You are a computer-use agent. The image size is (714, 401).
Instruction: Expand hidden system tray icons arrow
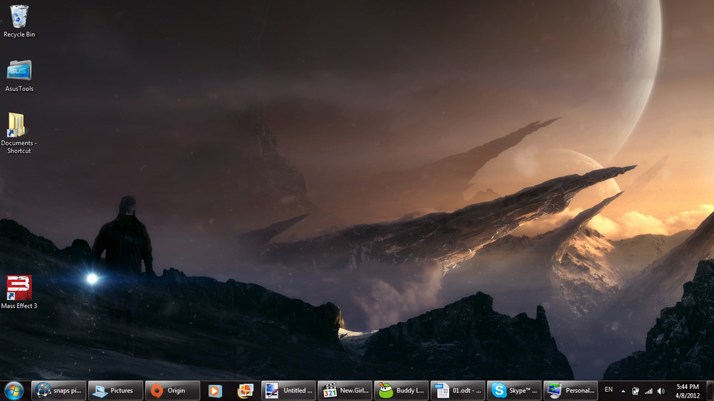click(x=624, y=391)
